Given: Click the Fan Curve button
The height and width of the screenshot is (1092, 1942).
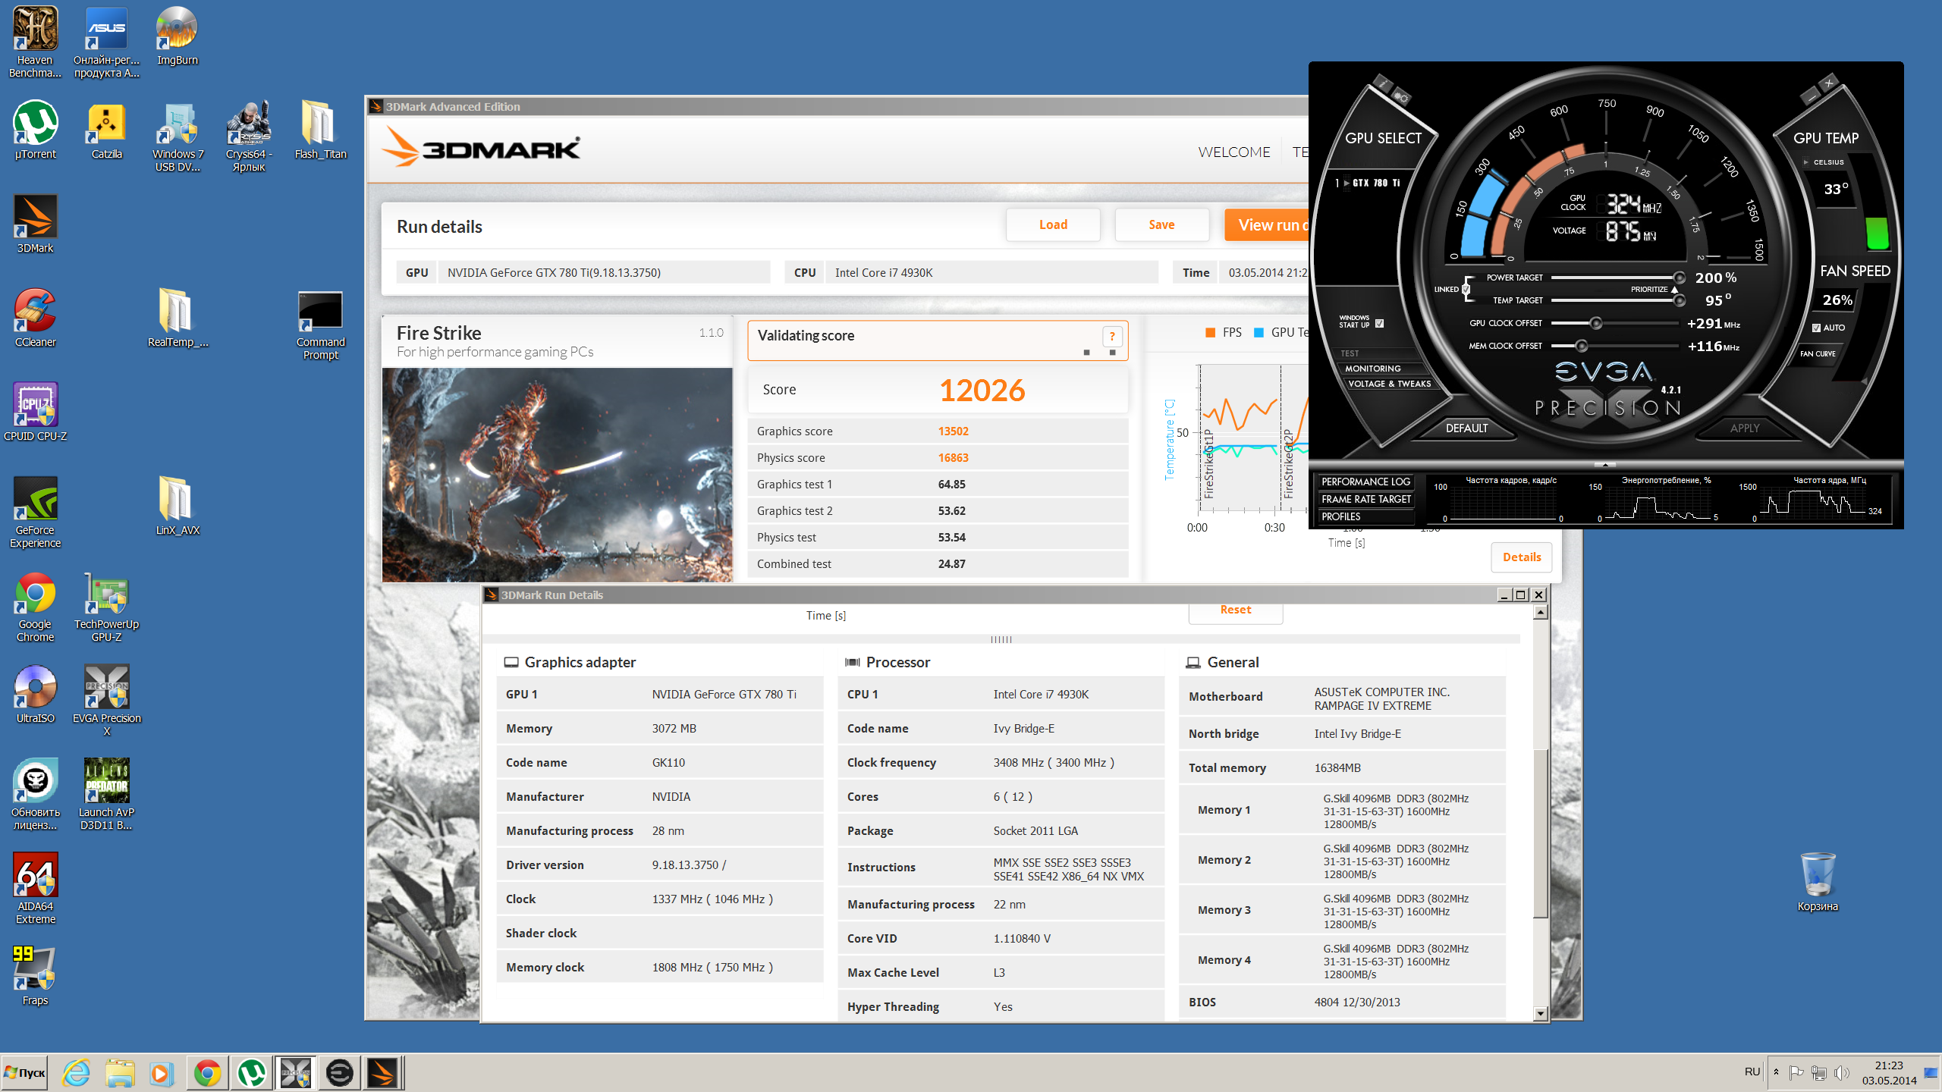Looking at the screenshot, I should pos(1818,353).
